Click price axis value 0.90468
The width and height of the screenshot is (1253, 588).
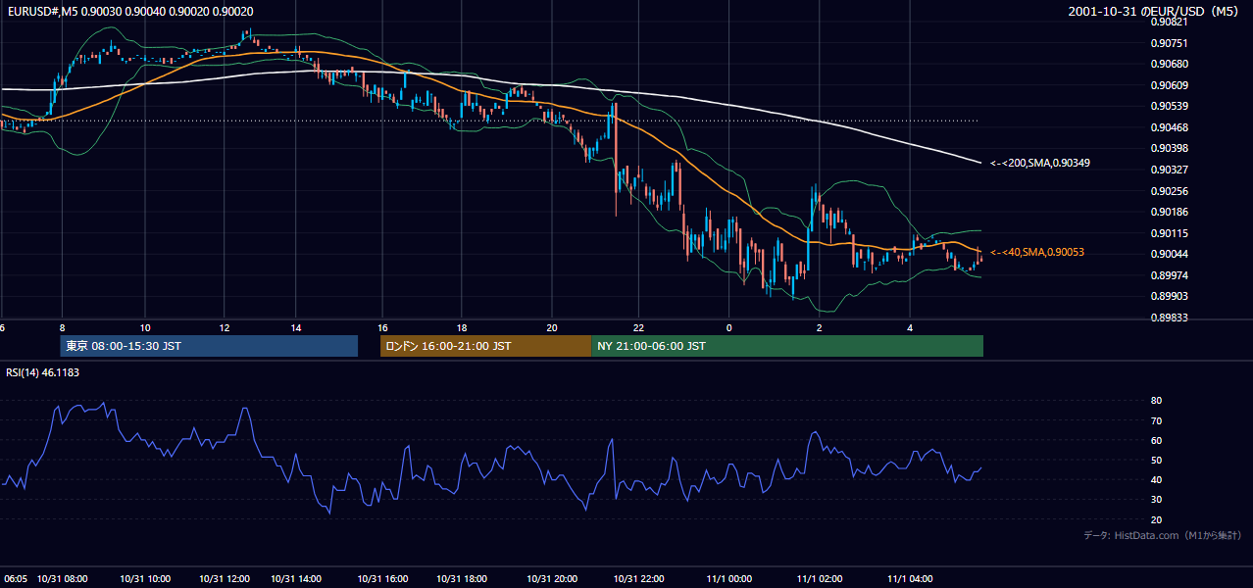pos(1170,127)
